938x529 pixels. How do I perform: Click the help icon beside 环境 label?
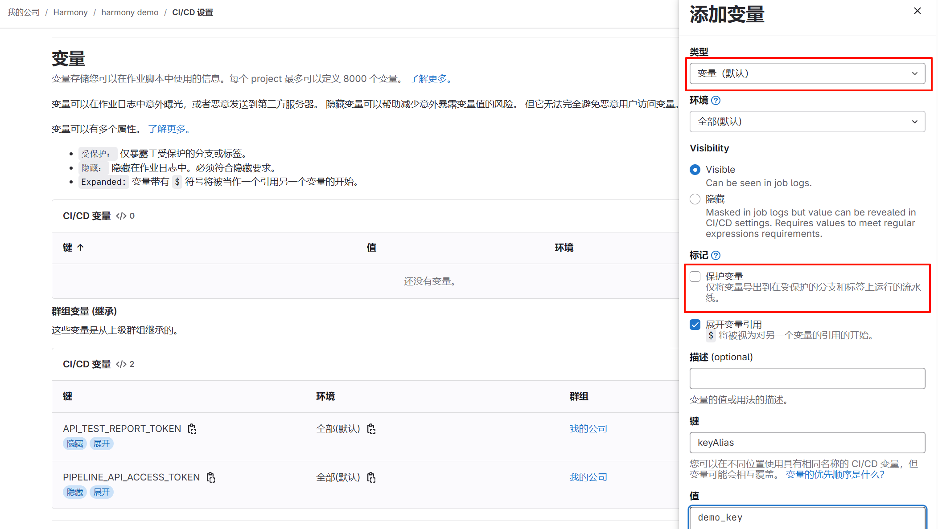coord(716,101)
